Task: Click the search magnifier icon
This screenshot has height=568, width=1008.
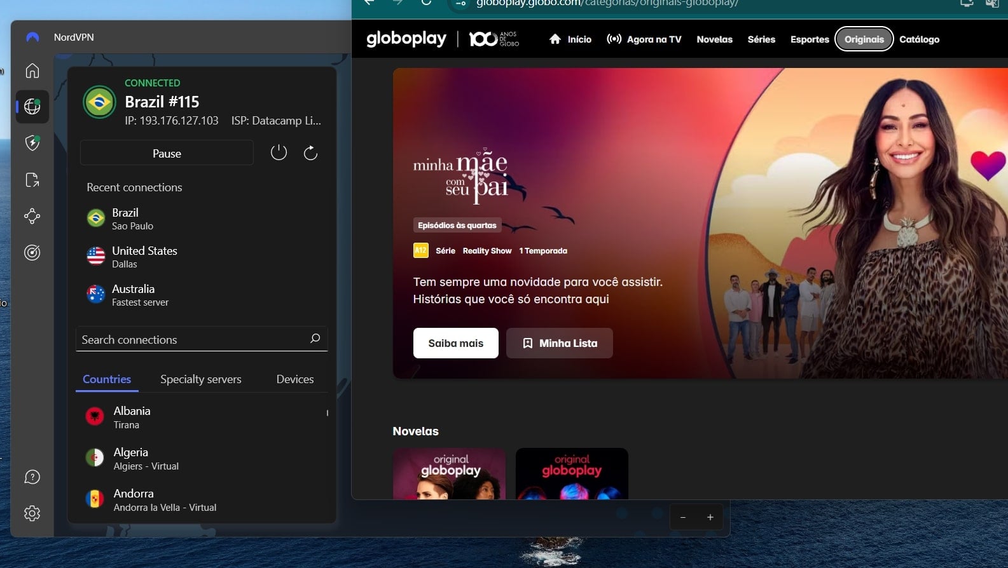Action: point(315,339)
